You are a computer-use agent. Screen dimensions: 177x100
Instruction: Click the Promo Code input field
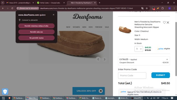(132, 76)
